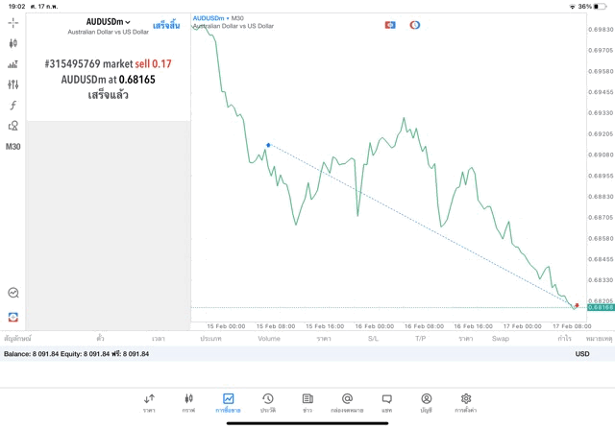The width and height of the screenshot is (615, 429).
Task: Open the candlestick chart type selector
Action: click(12, 43)
